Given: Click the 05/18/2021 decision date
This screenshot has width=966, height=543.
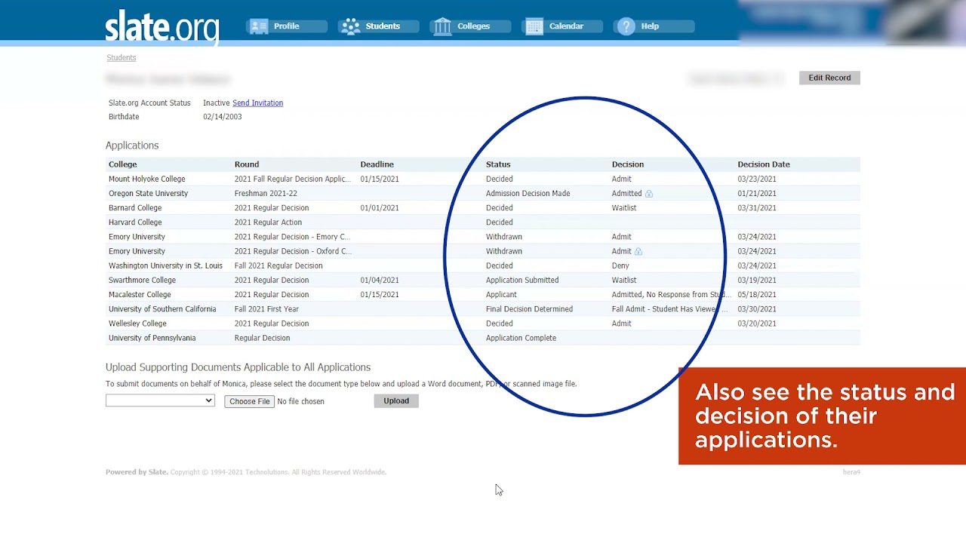Looking at the screenshot, I should coord(757,295).
